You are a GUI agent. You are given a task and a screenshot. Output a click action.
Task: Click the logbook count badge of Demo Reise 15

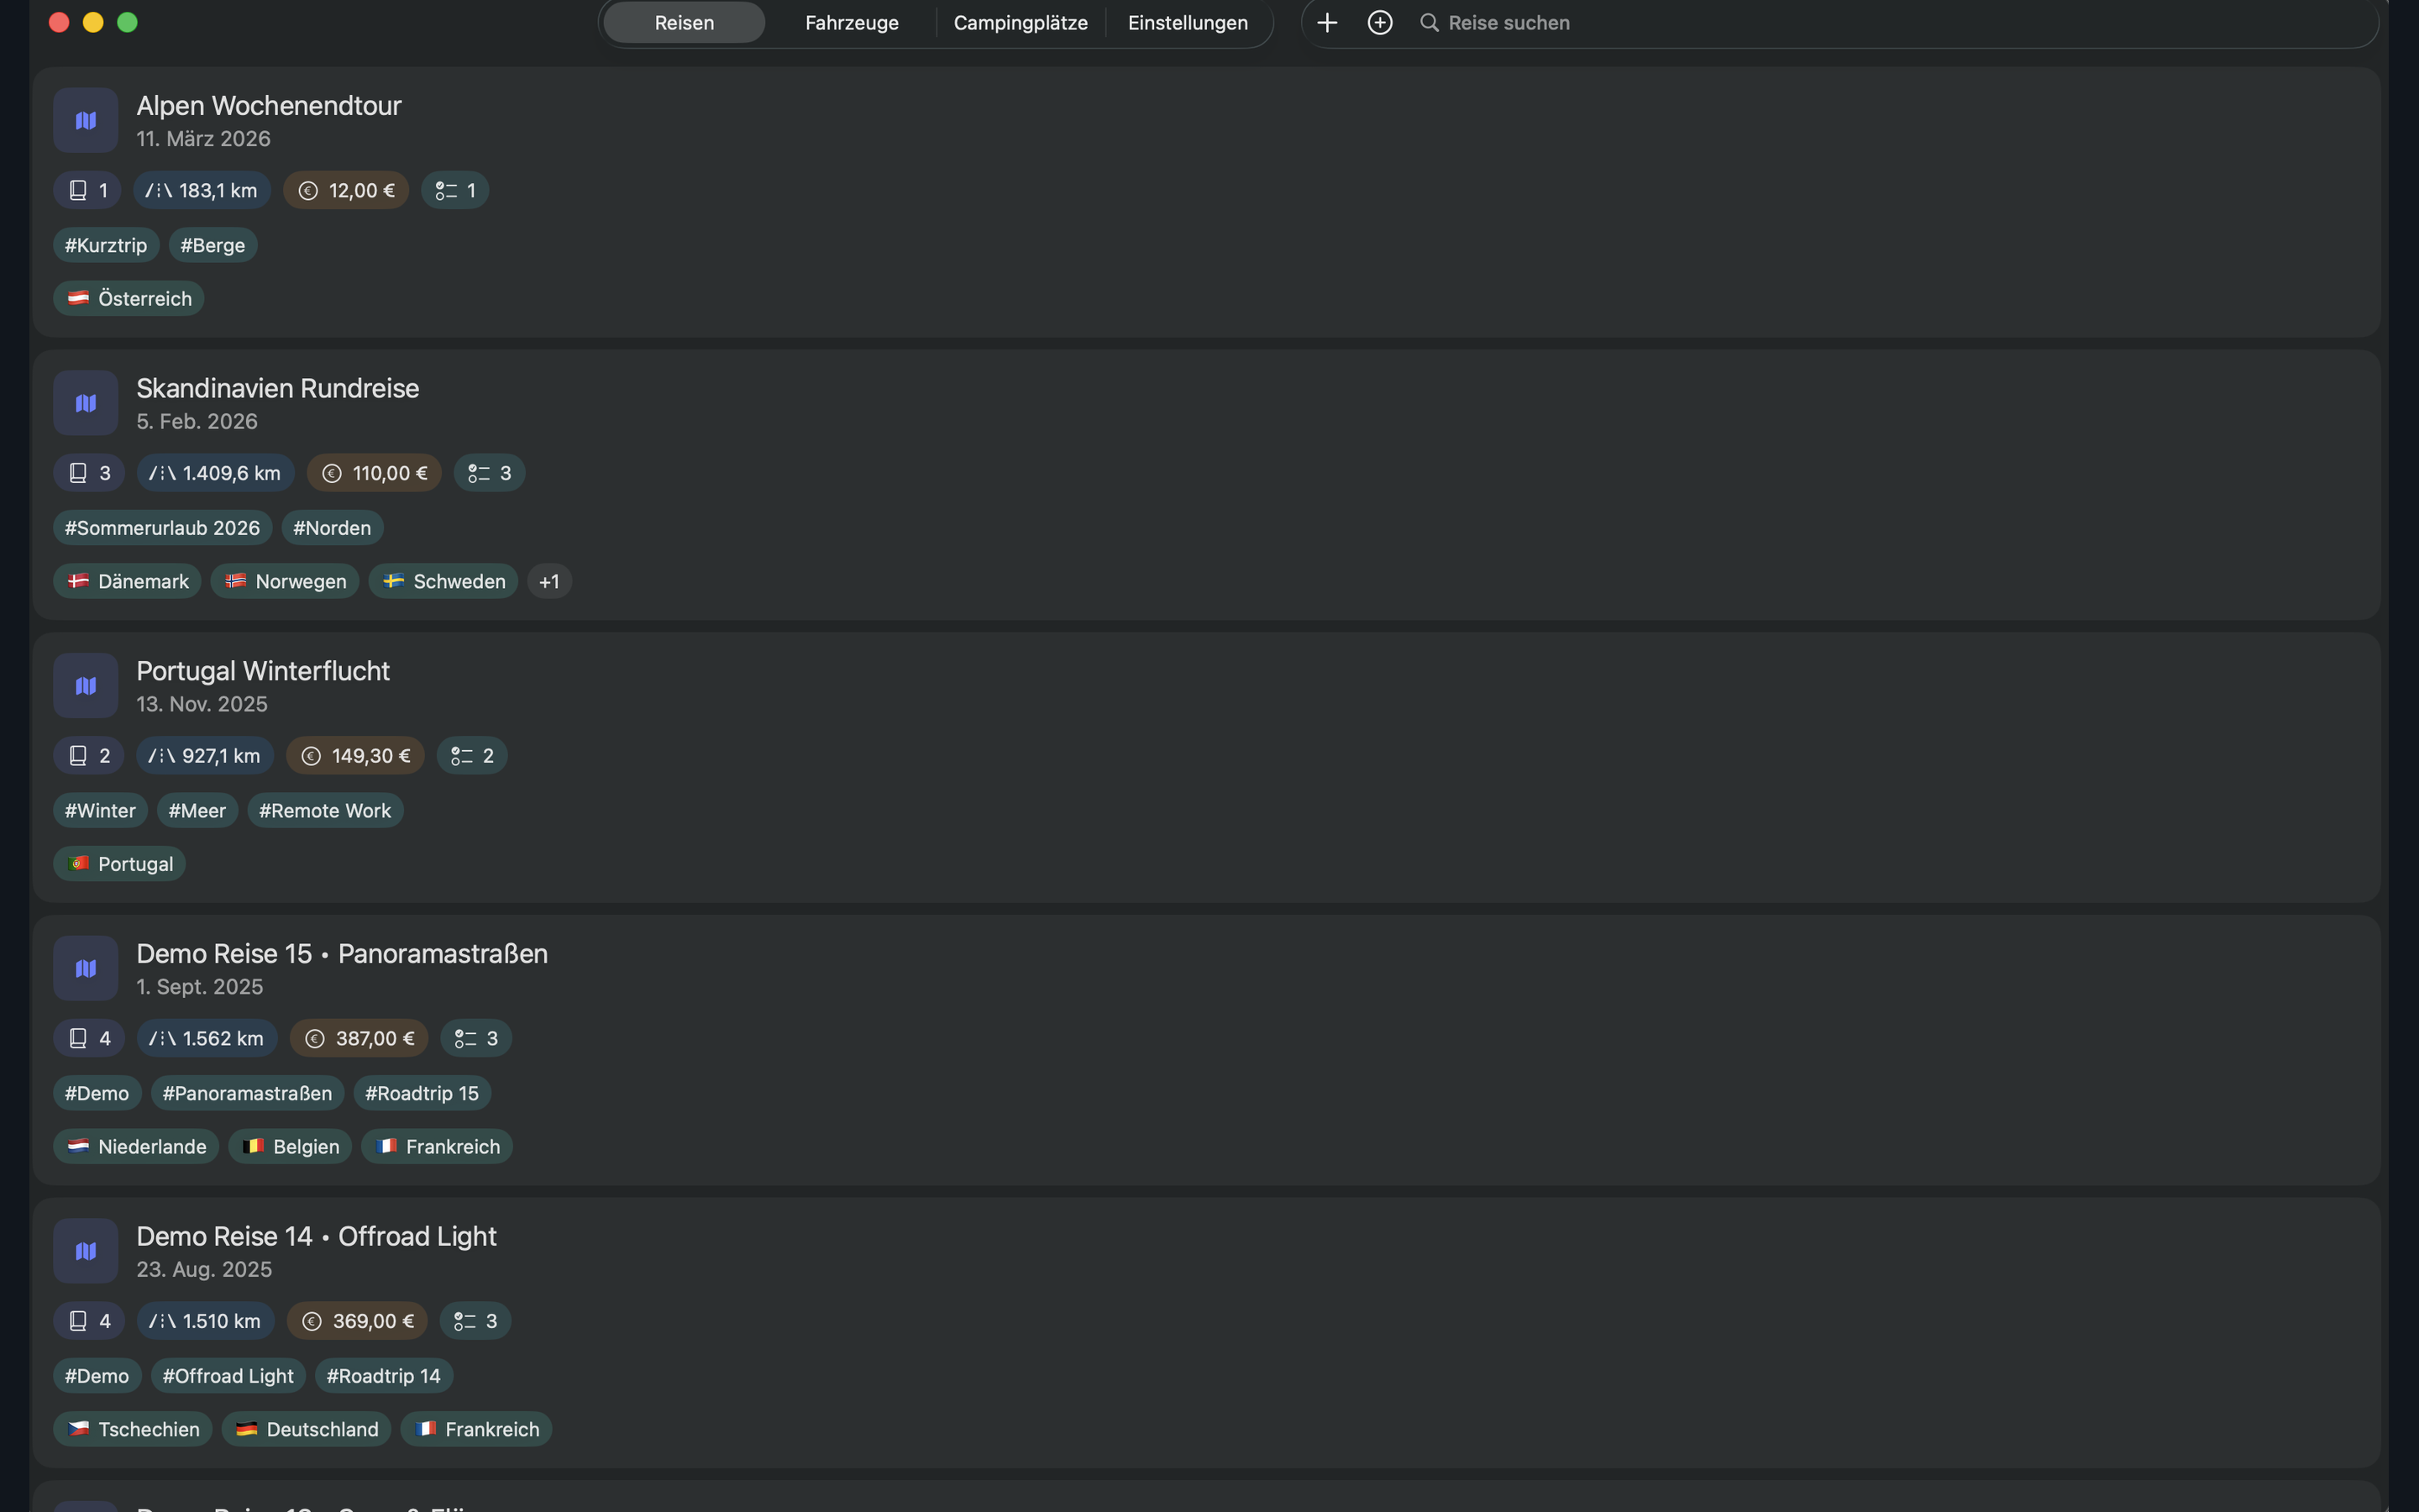tap(89, 1038)
